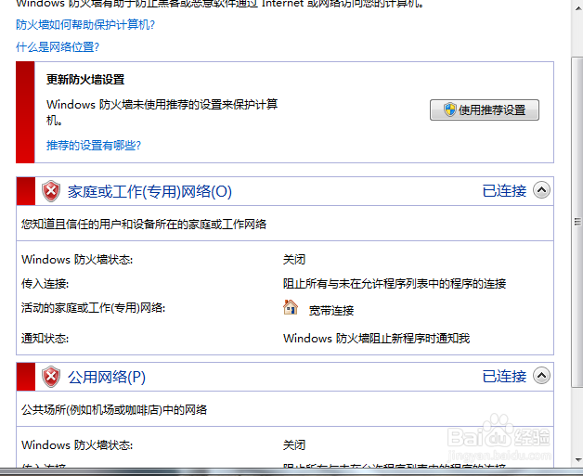583x476 pixels.
Task: Click the 通知状态: label
Action: coord(45,339)
